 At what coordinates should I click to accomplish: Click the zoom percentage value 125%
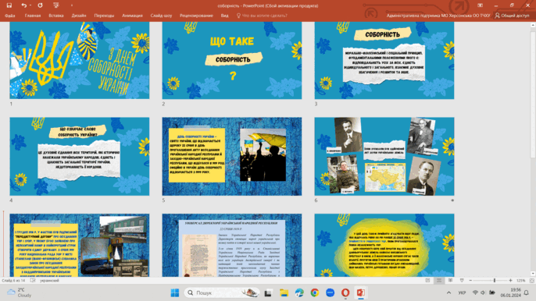pos(520,281)
